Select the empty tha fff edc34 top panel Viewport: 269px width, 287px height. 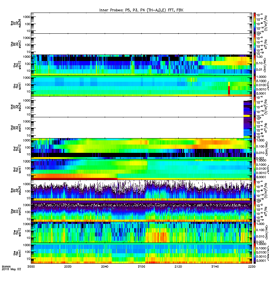141,23
